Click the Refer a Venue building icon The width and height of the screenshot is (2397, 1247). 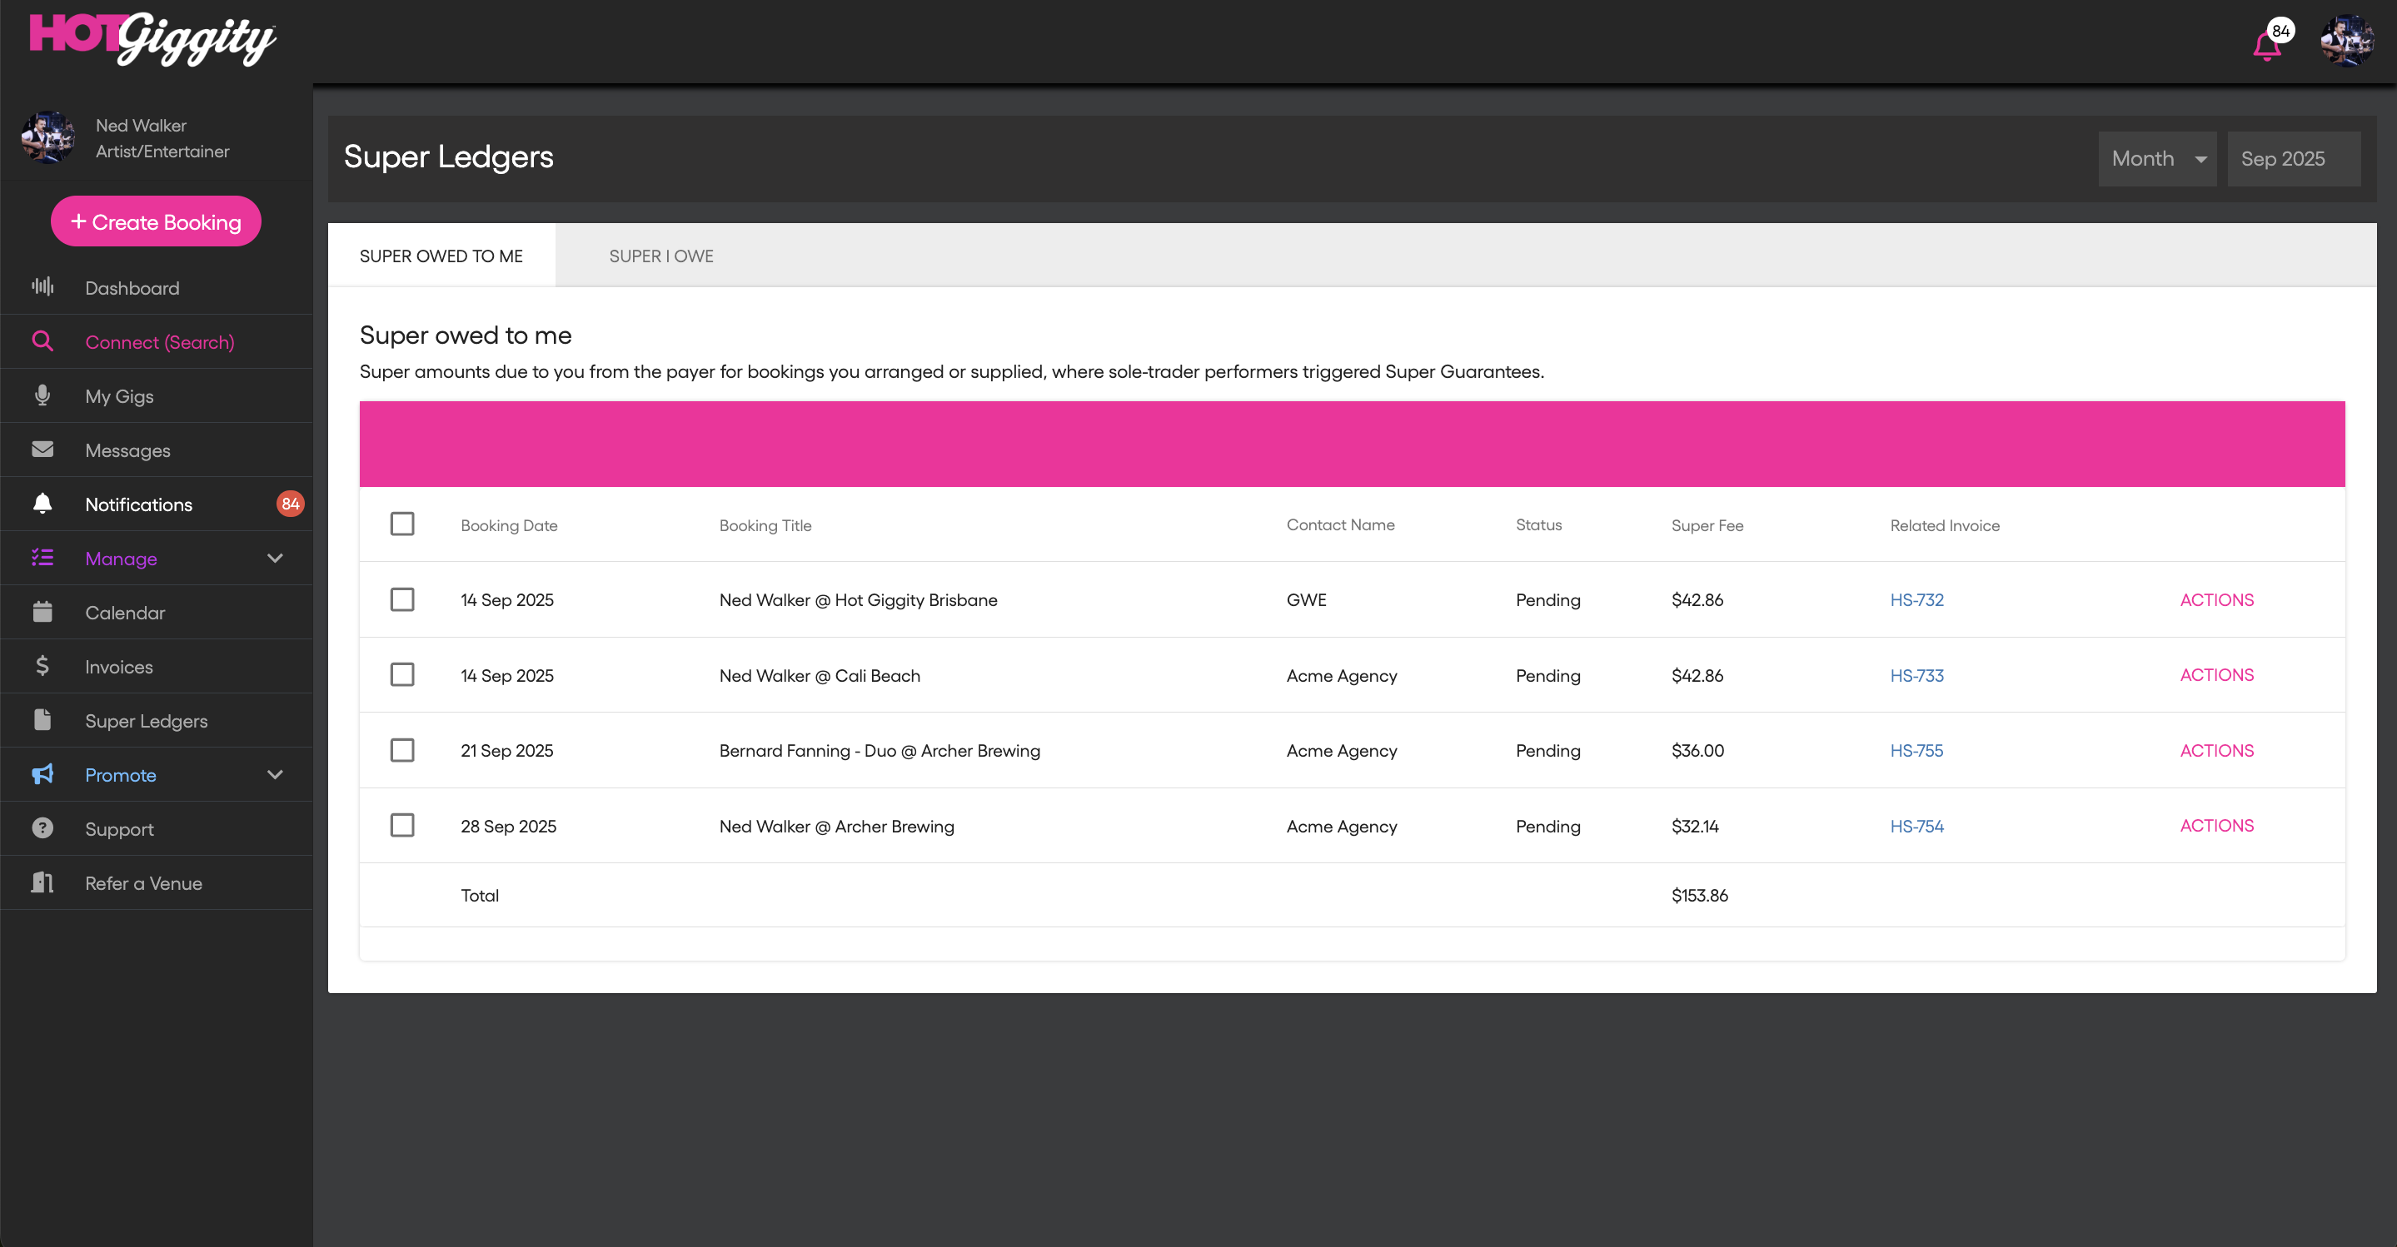click(42, 882)
